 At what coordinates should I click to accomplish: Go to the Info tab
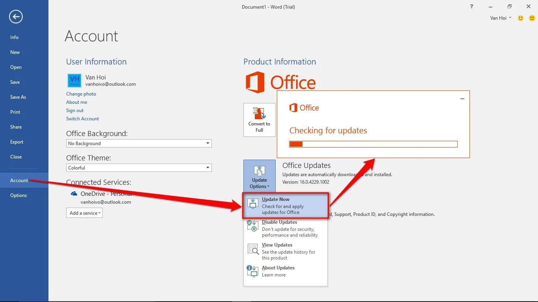coord(24,37)
